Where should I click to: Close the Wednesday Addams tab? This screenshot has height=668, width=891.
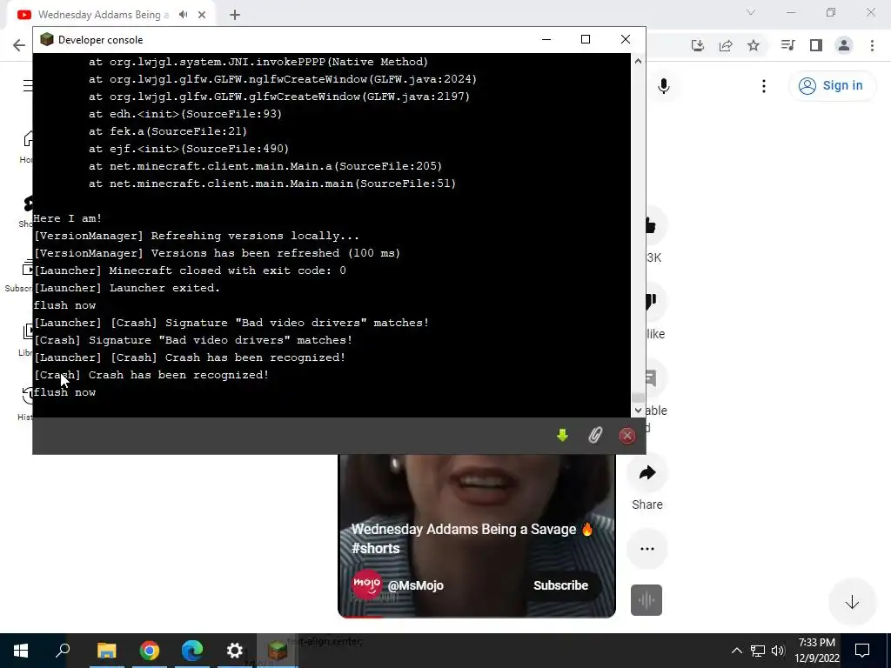(x=202, y=15)
